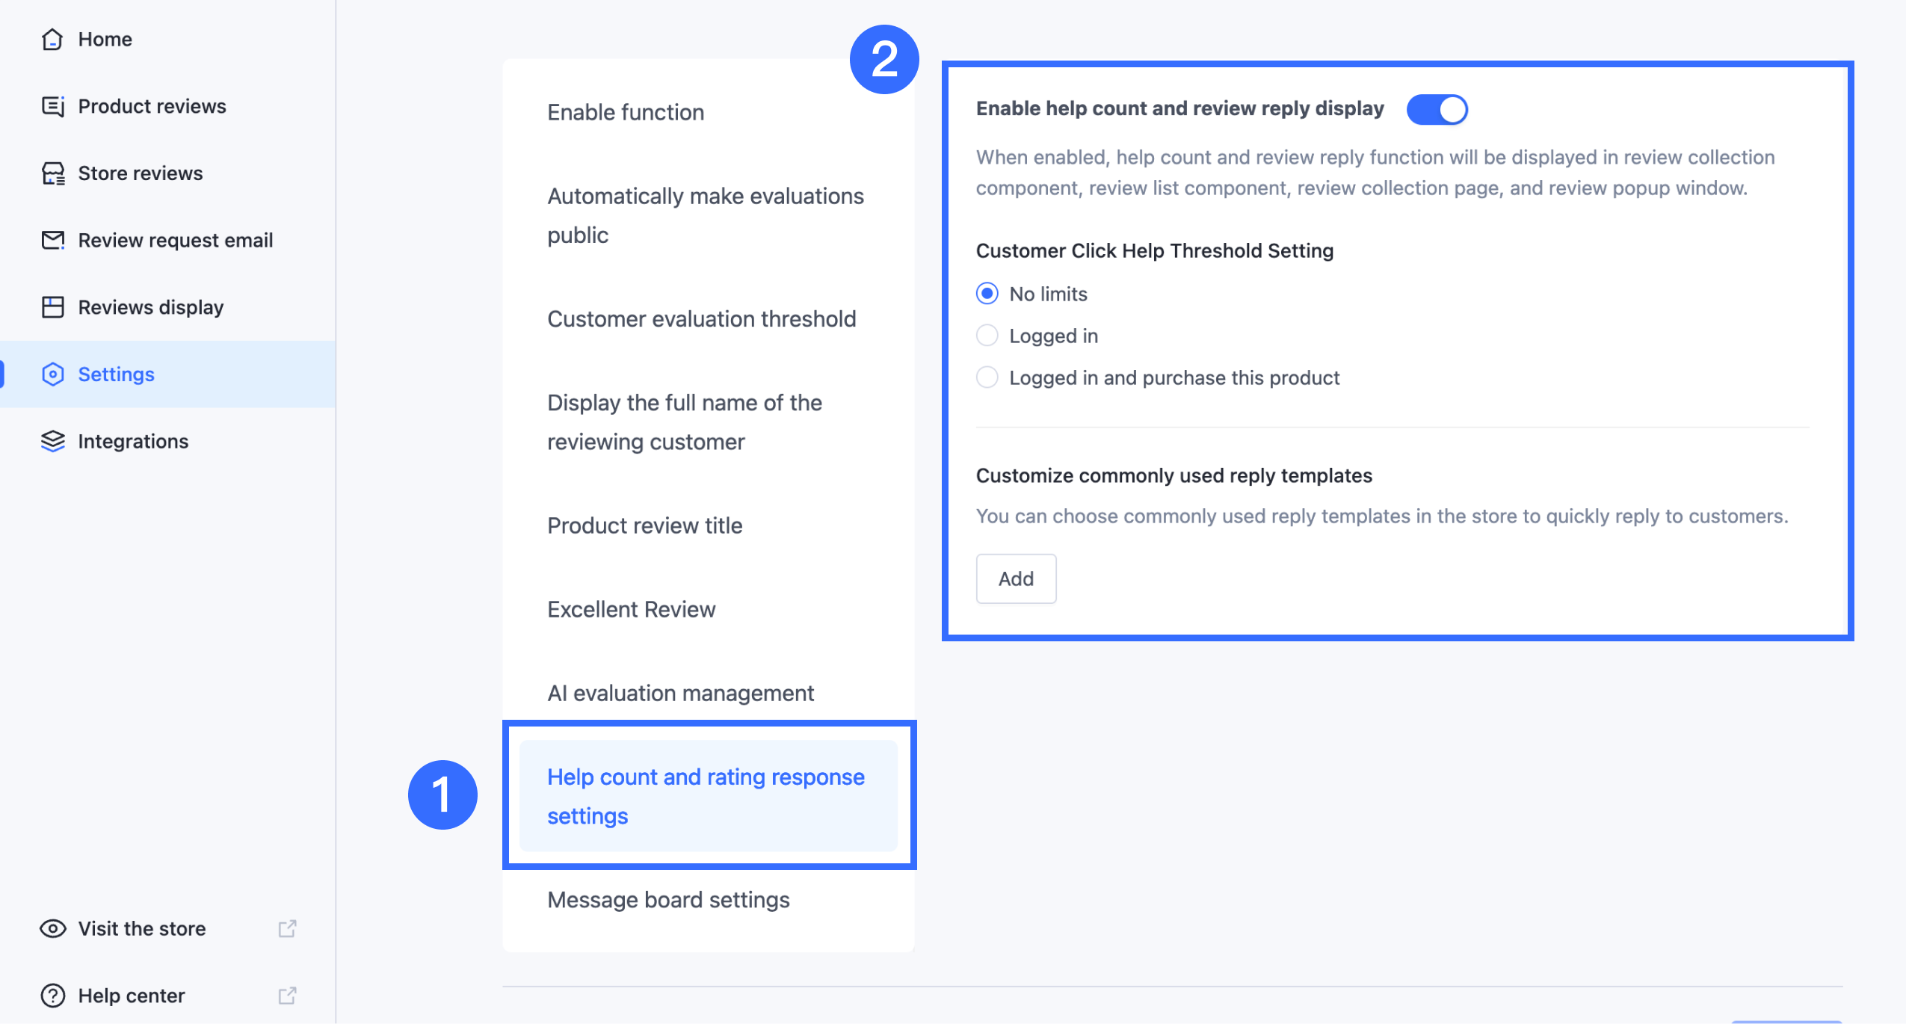Click external link icon beside Help center
1906x1024 pixels.
tap(287, 996)
